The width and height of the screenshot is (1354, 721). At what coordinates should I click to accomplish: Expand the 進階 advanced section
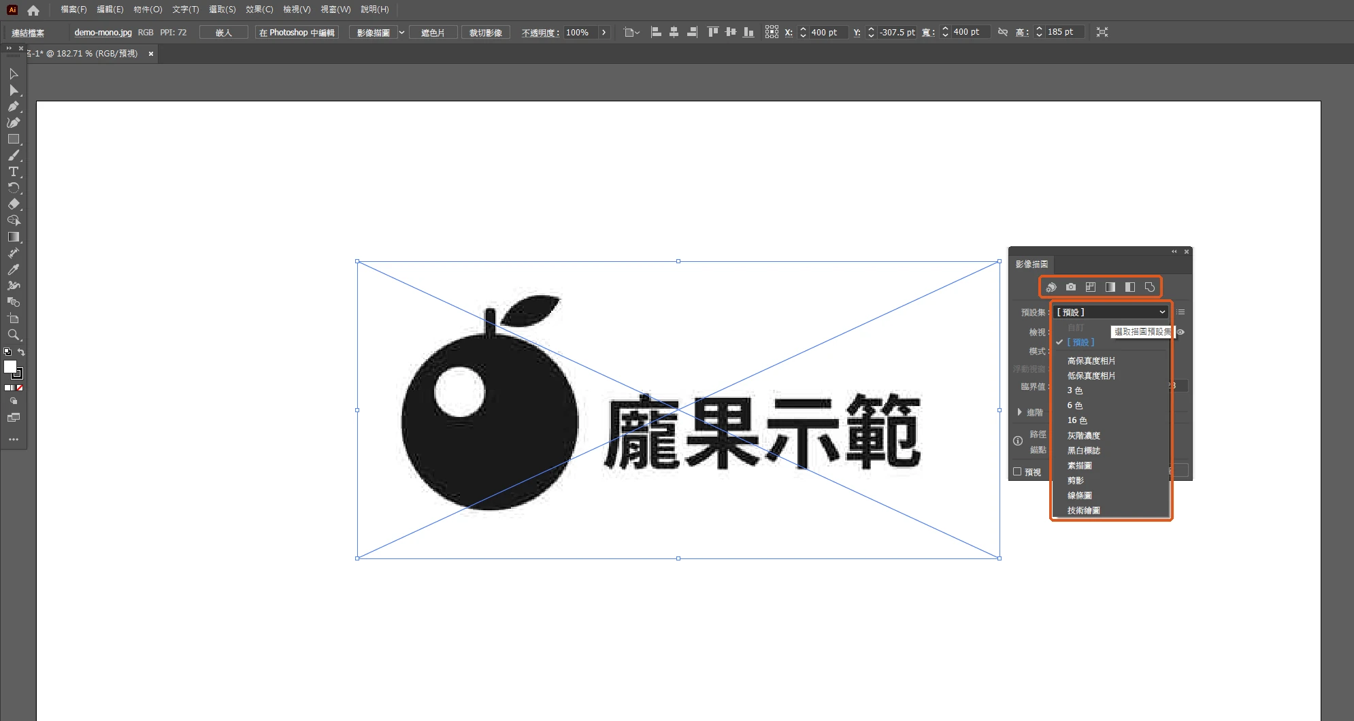tap(1019, 412)
